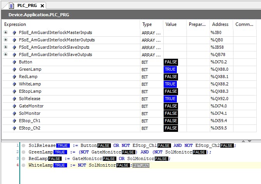Click address %QX92.0 of SolRelease
261x184 pixels.
(x=220, y=99)
